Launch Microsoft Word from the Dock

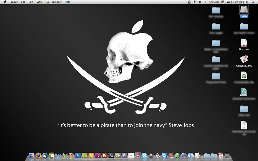coord(58,155)
